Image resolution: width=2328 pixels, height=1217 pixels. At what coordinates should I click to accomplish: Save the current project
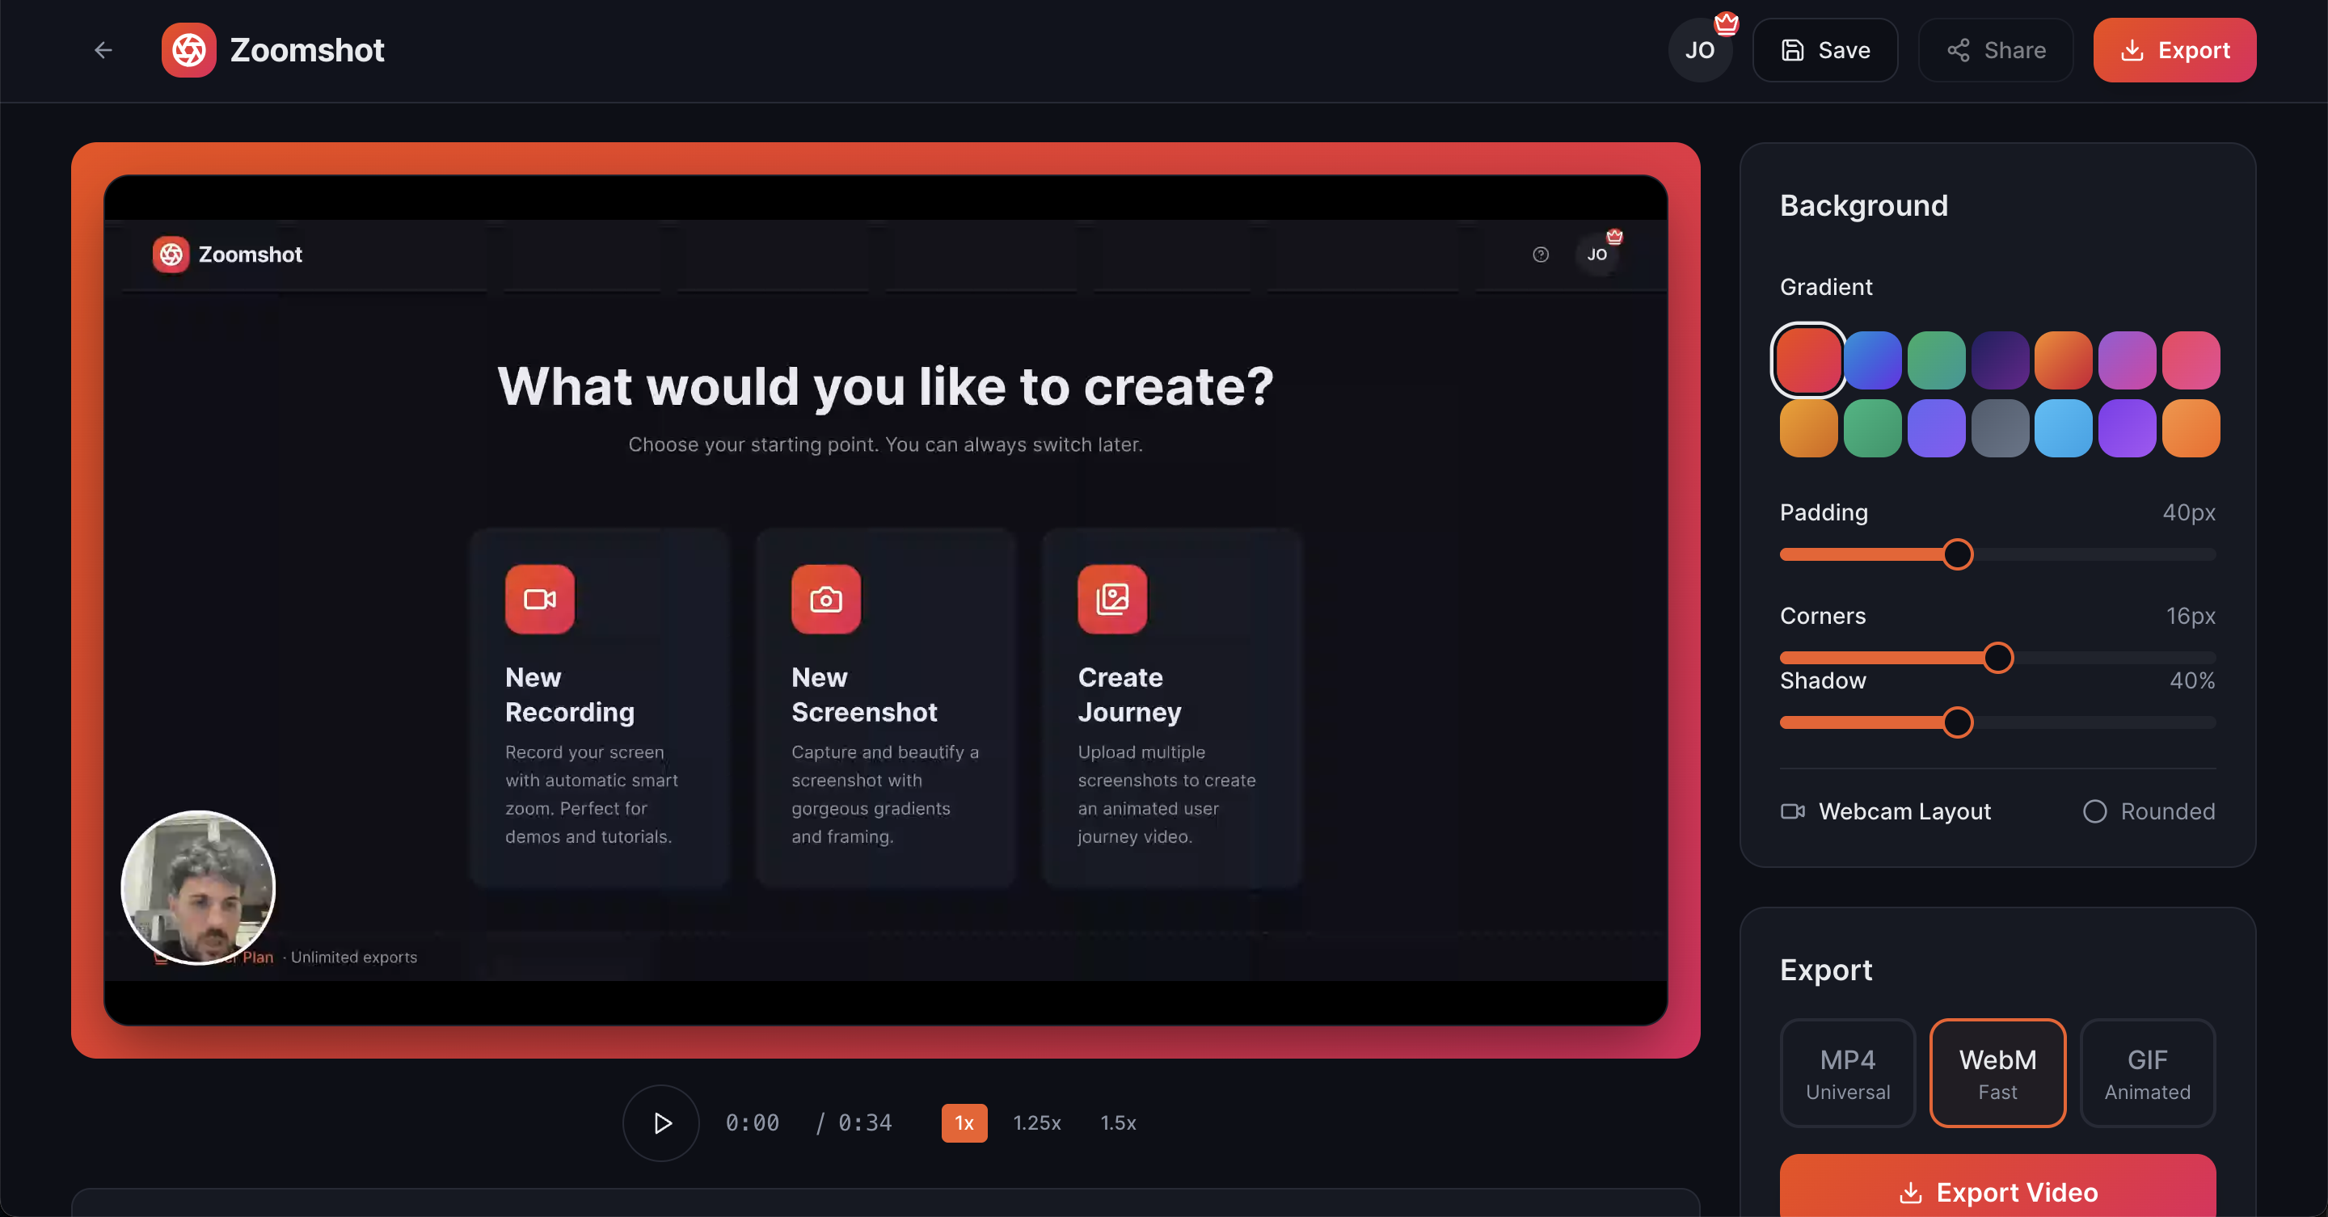(x=1824, y=49)
